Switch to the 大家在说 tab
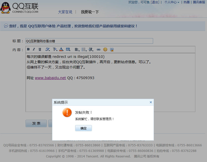Image resolution: width=207 pixels, height=162 pixels. click(65, 12)
